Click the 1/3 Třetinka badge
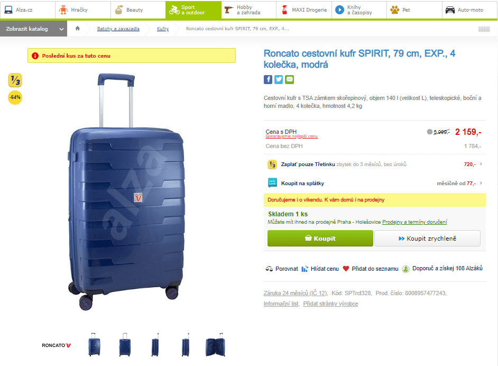 [15, 80]
